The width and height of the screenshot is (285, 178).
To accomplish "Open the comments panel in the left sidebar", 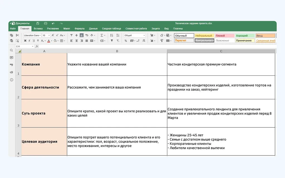I will [x=11, y=58].
